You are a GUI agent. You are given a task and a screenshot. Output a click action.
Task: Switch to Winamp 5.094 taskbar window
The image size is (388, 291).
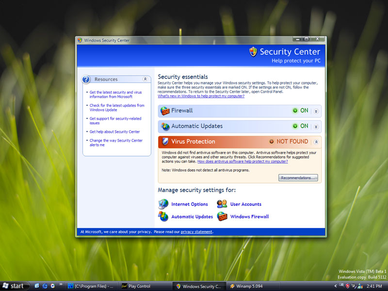(253, 286)
